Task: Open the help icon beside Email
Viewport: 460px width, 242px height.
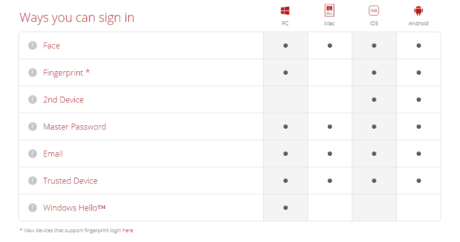Action: point(33,153)
